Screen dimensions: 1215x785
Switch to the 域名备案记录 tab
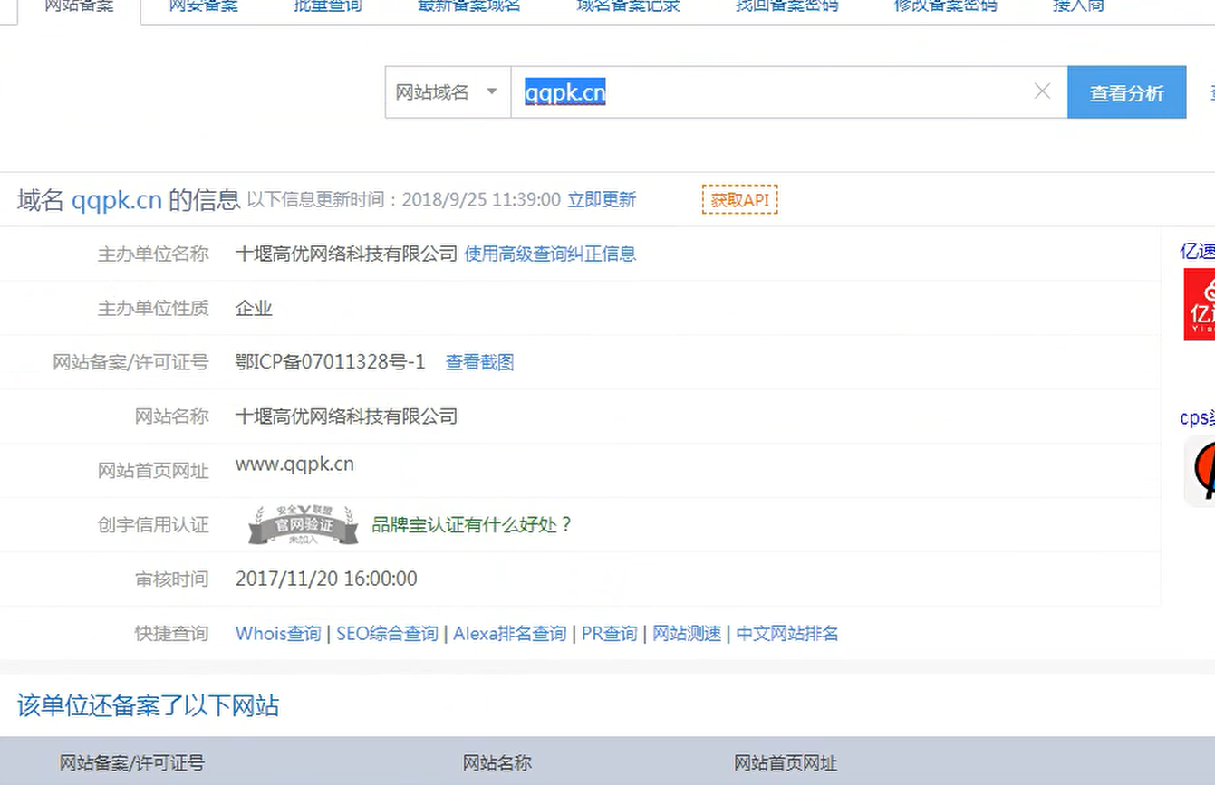628,6
